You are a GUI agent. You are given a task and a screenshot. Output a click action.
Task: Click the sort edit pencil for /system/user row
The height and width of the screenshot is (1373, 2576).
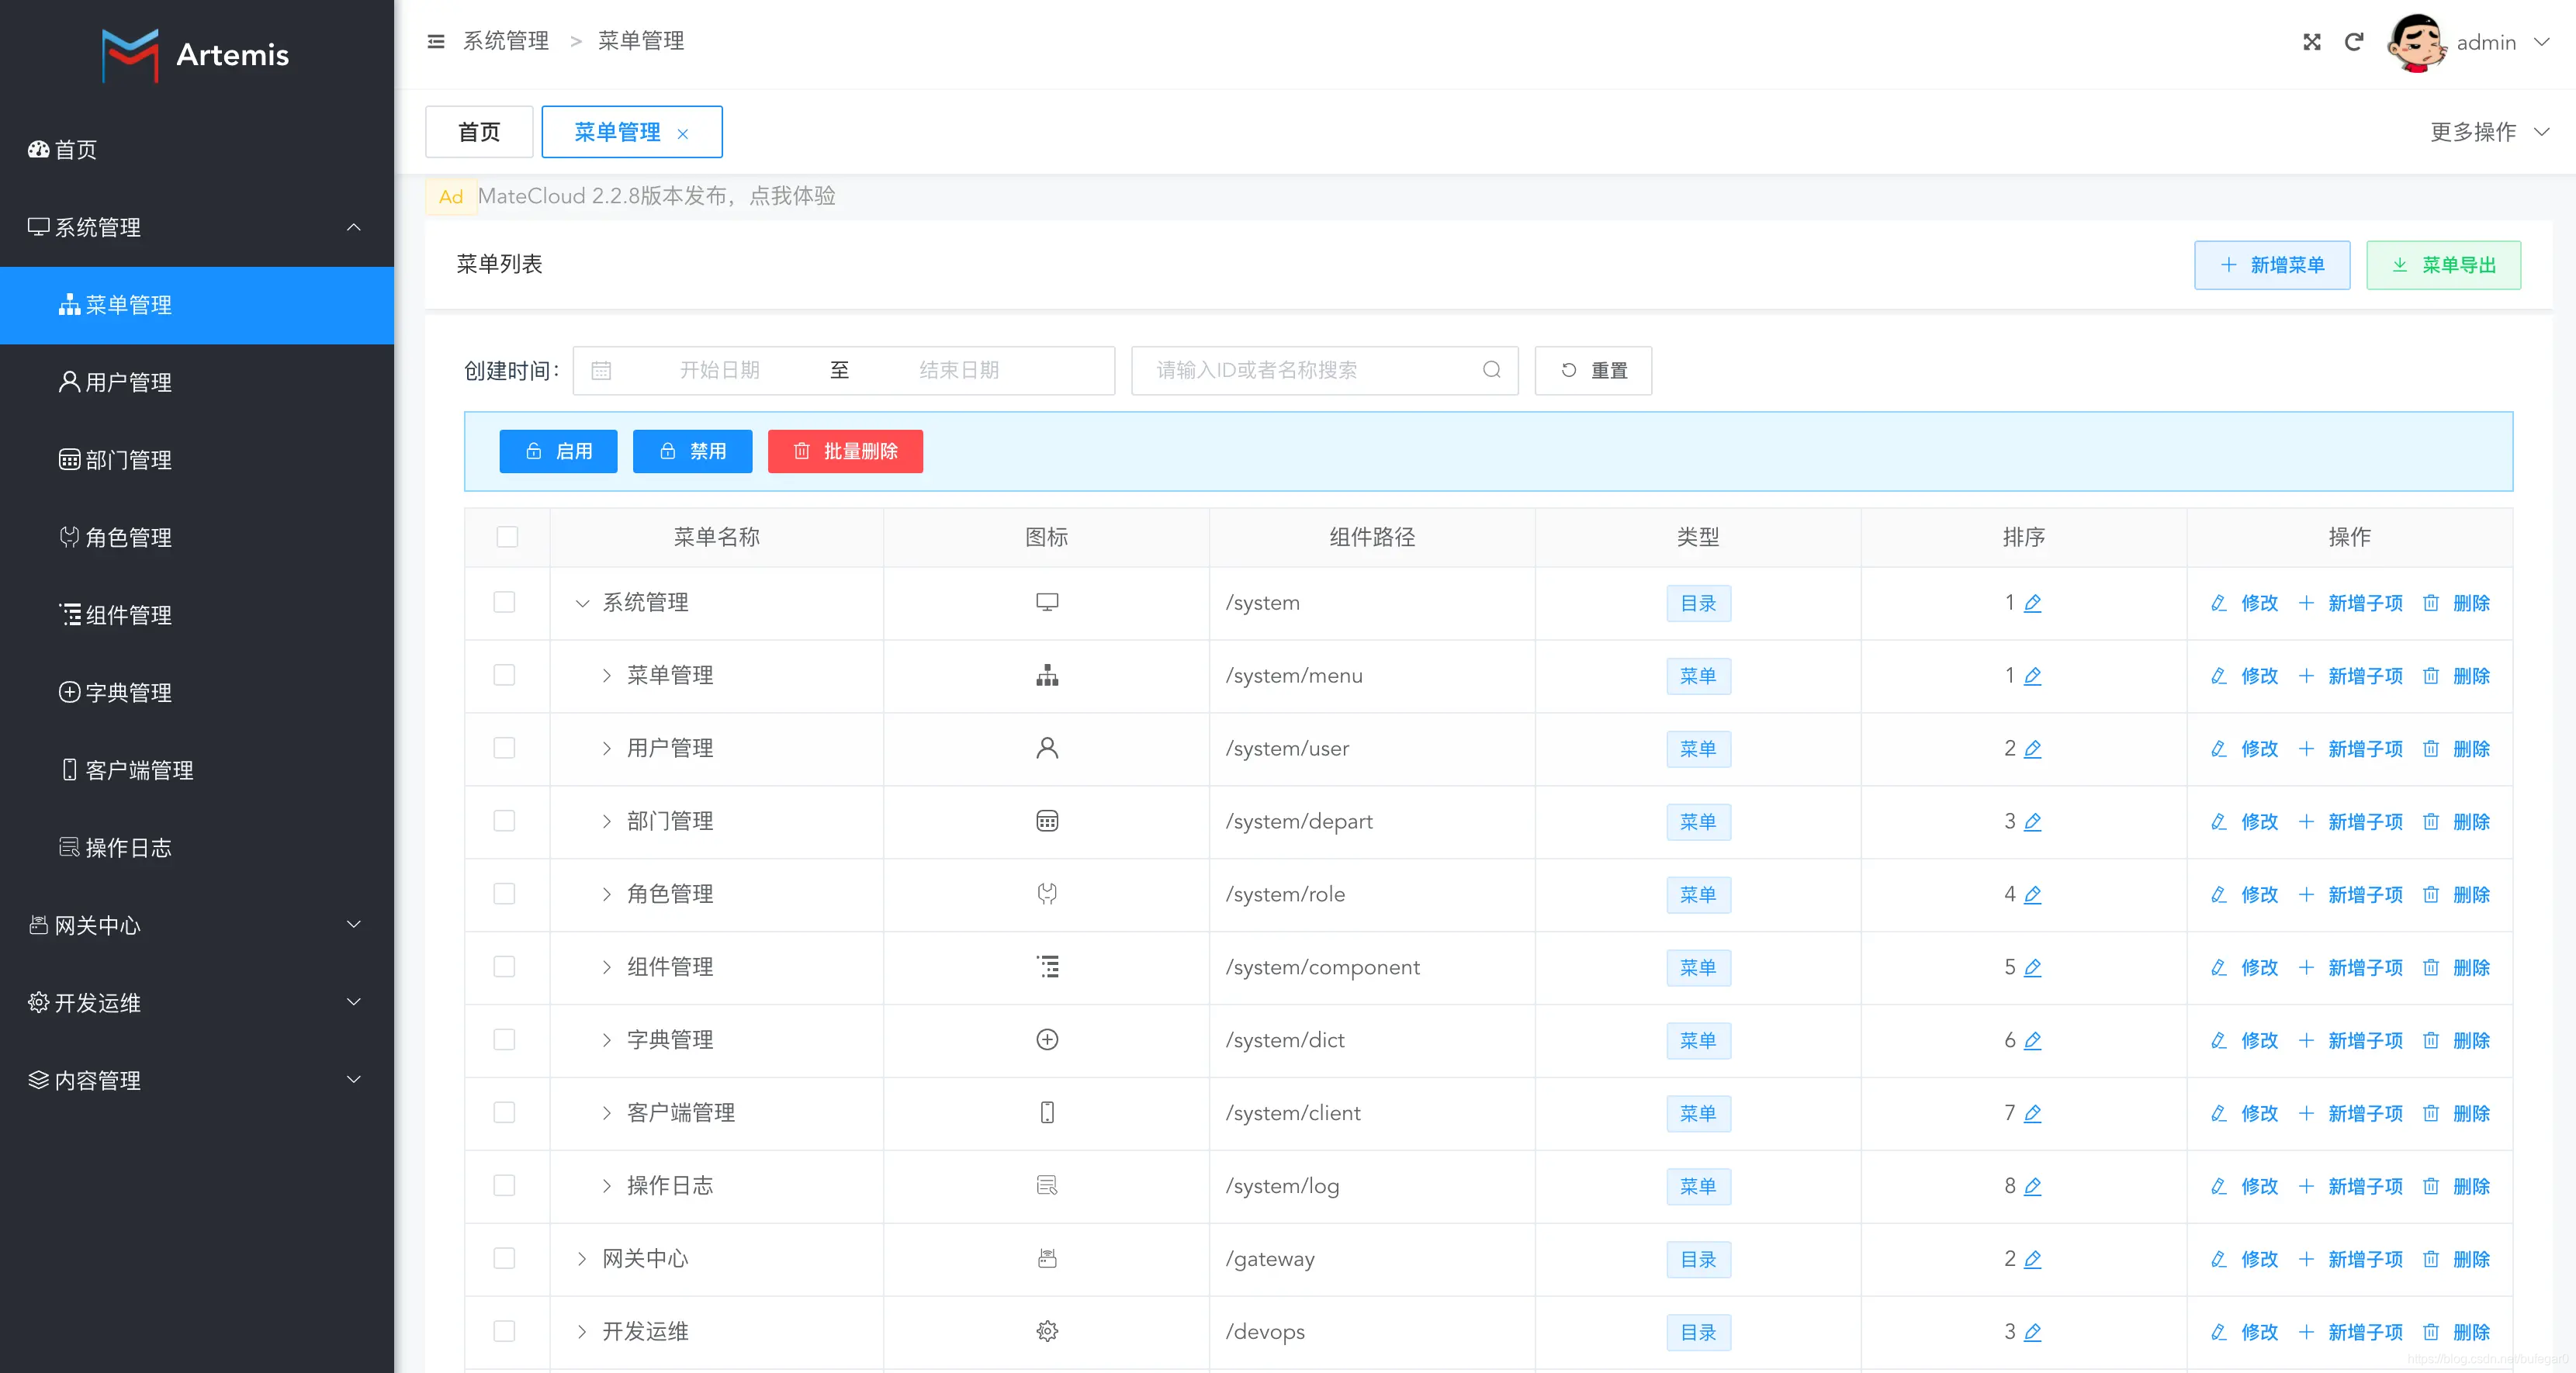click(x=2032, y=749)
